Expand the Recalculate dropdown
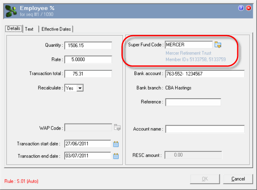 tap(80, 88)
